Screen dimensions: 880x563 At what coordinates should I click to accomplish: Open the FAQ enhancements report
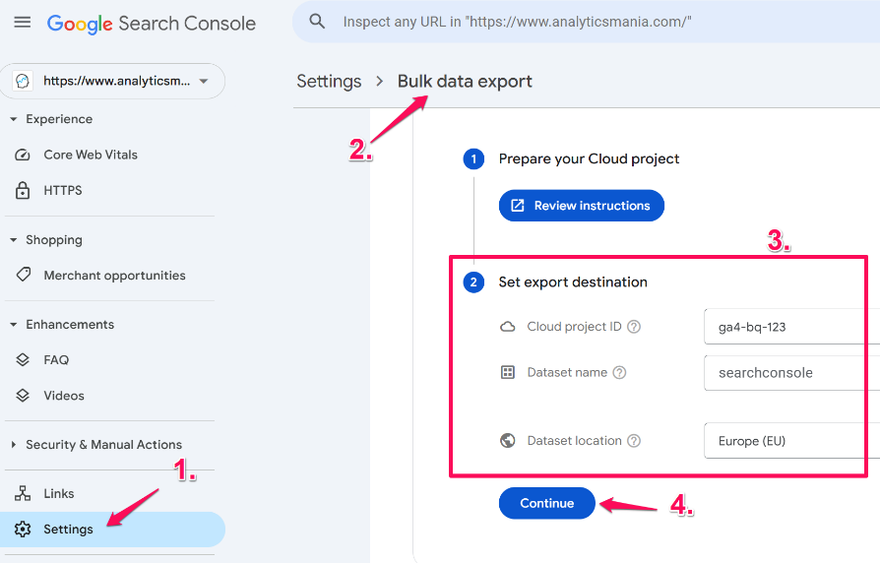56,360
